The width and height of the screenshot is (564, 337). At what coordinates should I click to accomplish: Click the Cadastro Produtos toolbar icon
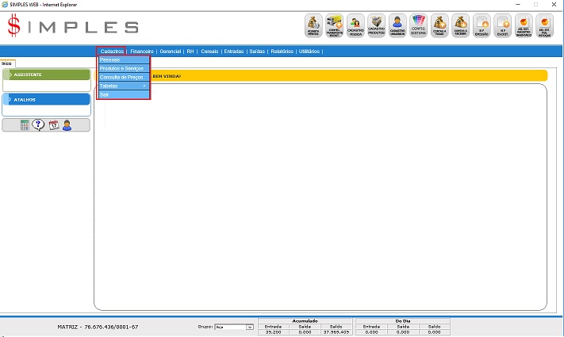(x=377, y=25)
